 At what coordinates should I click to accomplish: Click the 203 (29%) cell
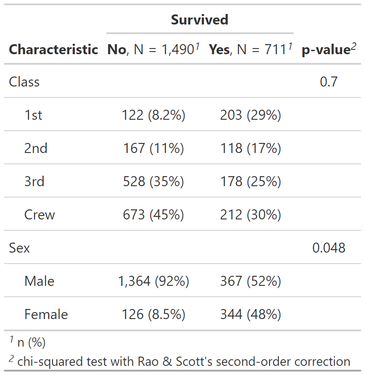click(x=251, y=115)
